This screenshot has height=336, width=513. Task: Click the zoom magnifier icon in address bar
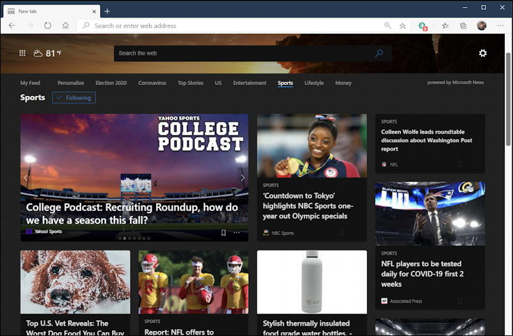388,26
